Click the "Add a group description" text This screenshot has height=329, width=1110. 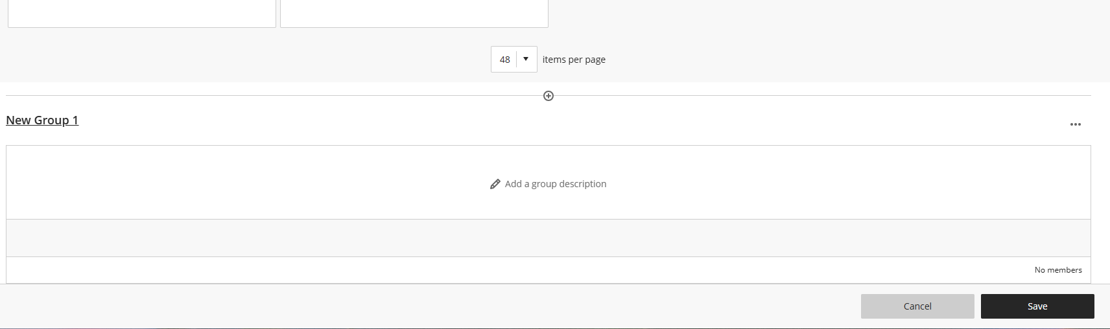[x=556, y=184]
